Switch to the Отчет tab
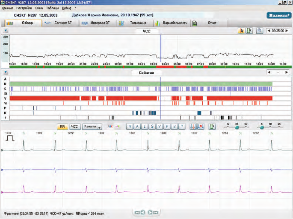This screenshot has height=219, width=293. [x=209, y=23]
